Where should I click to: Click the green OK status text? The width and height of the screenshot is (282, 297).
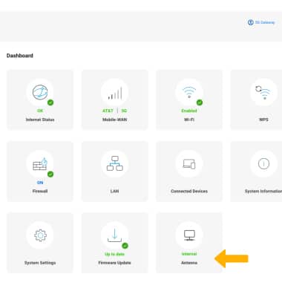(x=40, y=111)
